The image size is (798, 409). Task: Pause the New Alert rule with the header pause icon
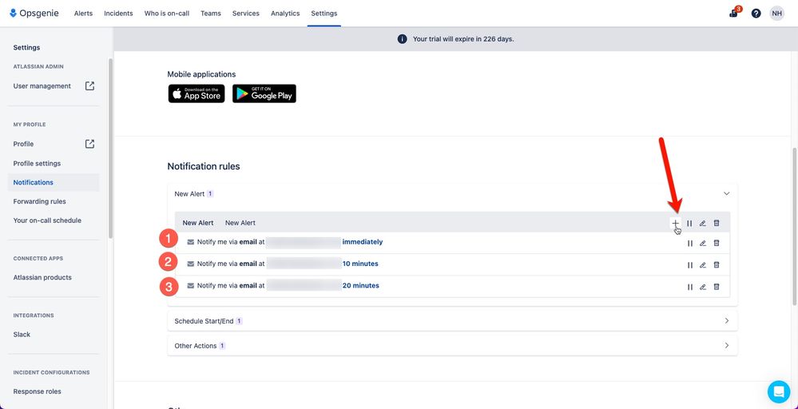tap(689, 223)
